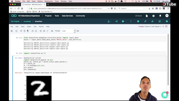Click the Firefox search field

click(x=131, y=8)
